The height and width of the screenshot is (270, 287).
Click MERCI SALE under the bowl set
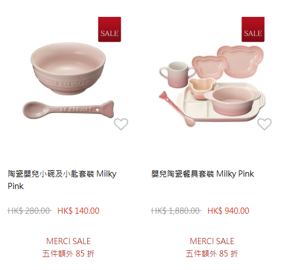(x=69, y=241)
